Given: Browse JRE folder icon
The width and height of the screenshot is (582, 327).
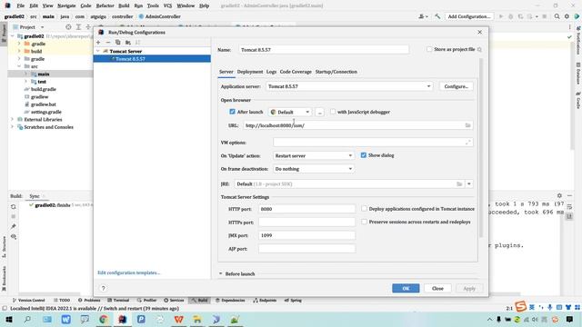Looking at the screenshot, I should point(459,183).
